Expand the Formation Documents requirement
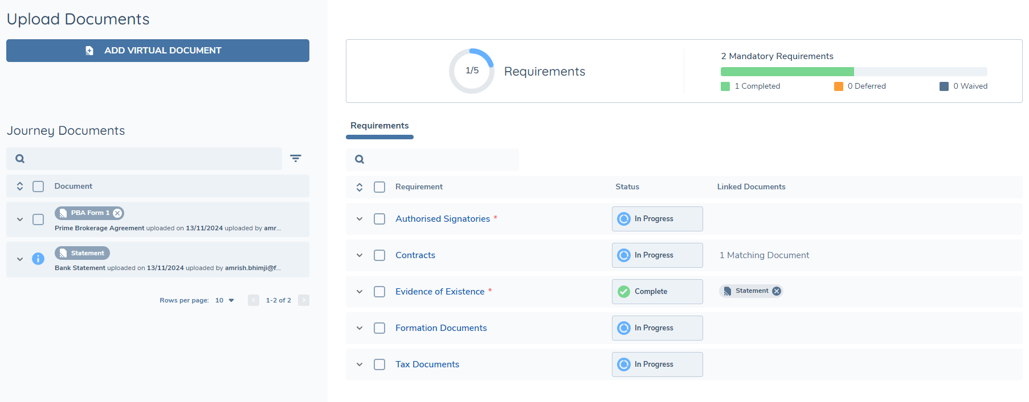Image resolution: width=1029 pixels, height=402 pixels. (360, 328)
